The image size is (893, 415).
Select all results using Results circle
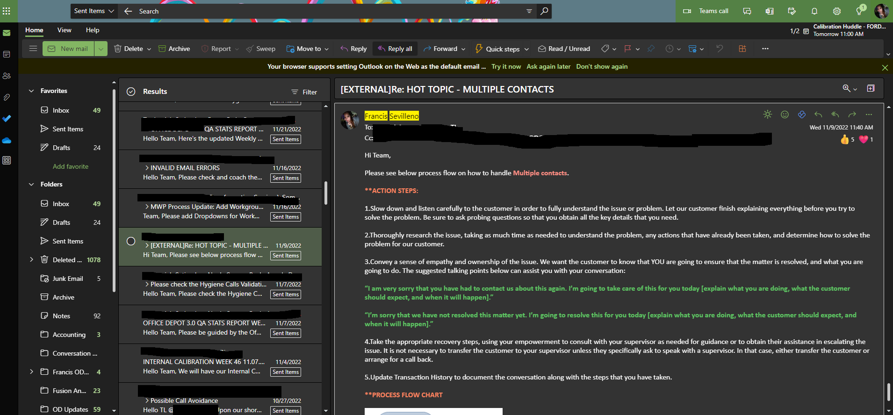coord(131,92)
